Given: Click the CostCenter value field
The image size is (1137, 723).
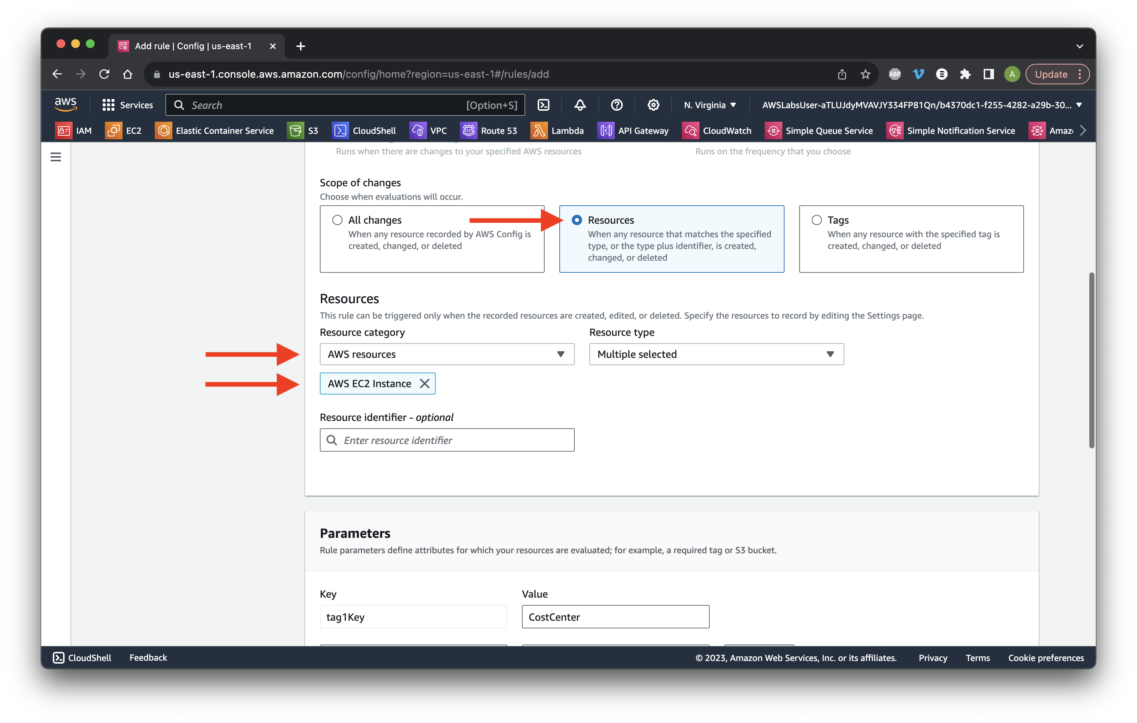Looking at the screenshot, I should [615, 617].
